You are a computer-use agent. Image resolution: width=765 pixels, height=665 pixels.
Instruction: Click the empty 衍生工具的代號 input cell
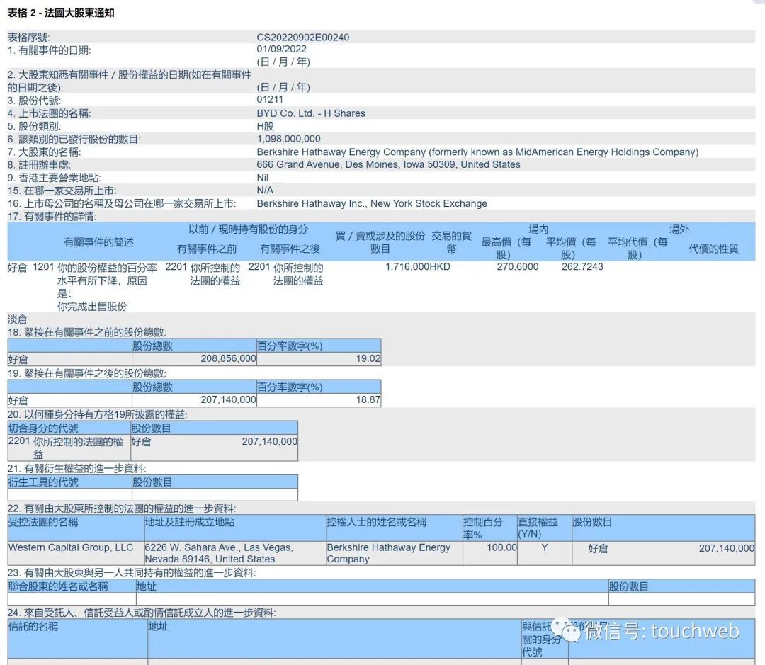(x=69, y=495)
